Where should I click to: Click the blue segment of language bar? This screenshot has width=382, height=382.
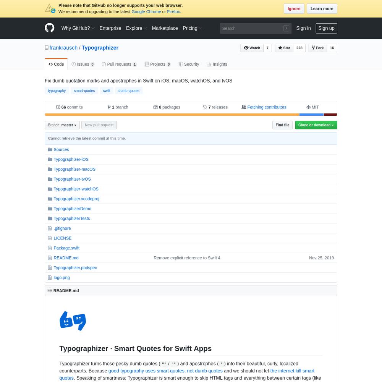tap(311, 115)
